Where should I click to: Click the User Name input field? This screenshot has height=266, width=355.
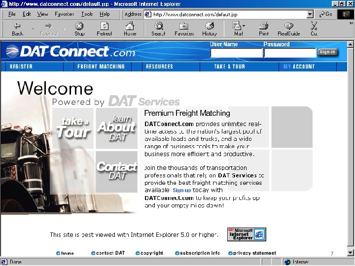coord(236,53)
